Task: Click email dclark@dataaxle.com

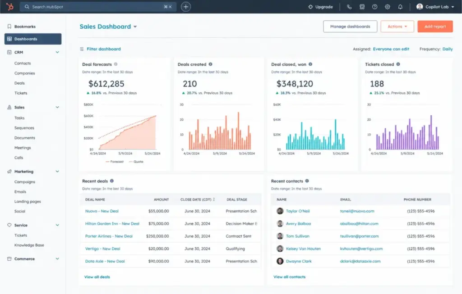Action: [360, 261]
